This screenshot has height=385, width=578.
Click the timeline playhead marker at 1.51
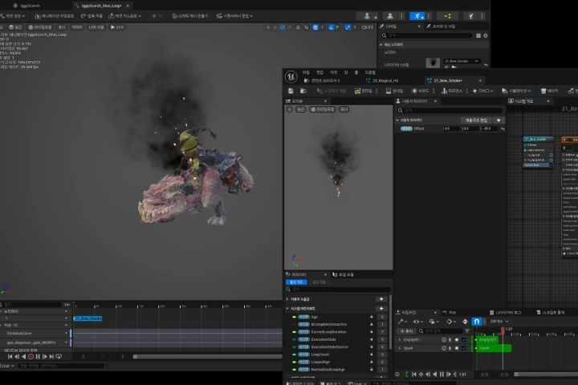(x=503, y=330)
